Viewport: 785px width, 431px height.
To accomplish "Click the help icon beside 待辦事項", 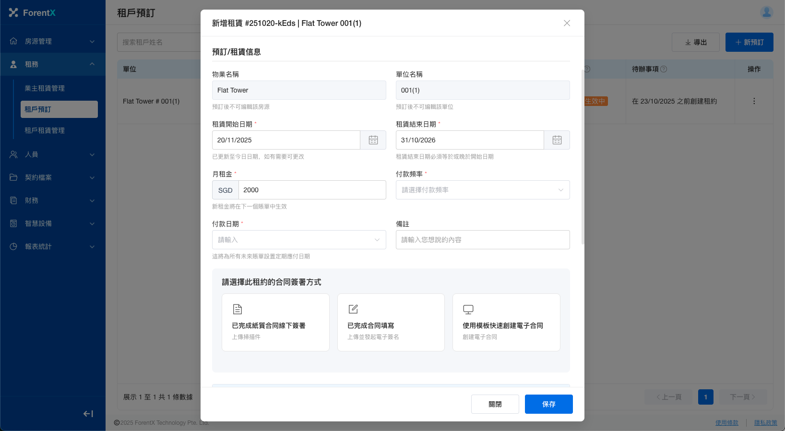I will pyautogui.click(x=664, y=69).
